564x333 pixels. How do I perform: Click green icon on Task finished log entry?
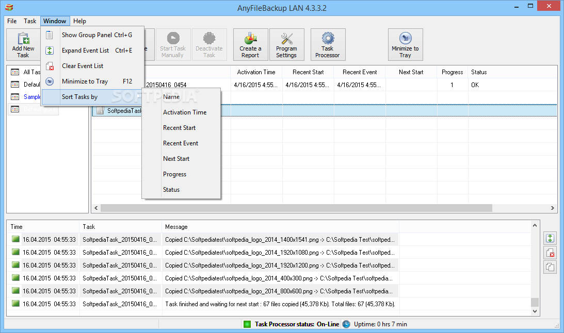[15, 304]
